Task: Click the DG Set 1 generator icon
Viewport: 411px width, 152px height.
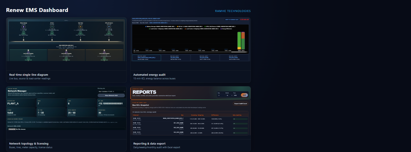Action: click(x=52, y=26)
